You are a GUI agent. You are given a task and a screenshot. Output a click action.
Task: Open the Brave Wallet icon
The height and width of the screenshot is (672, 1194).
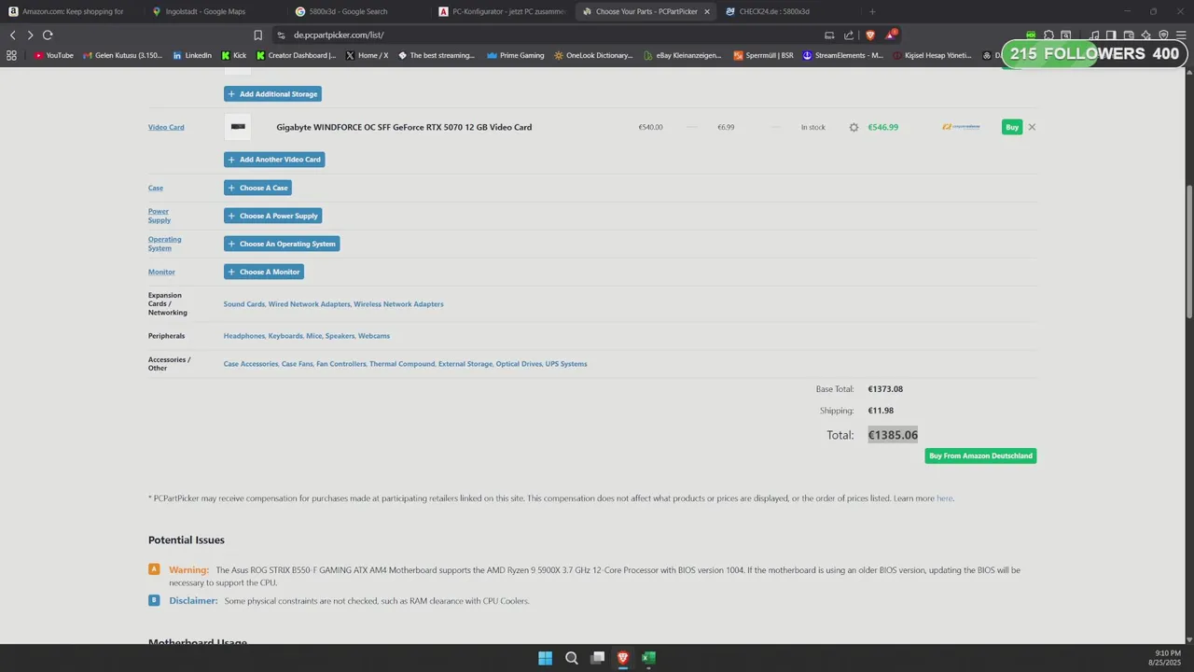point(1130,35)
